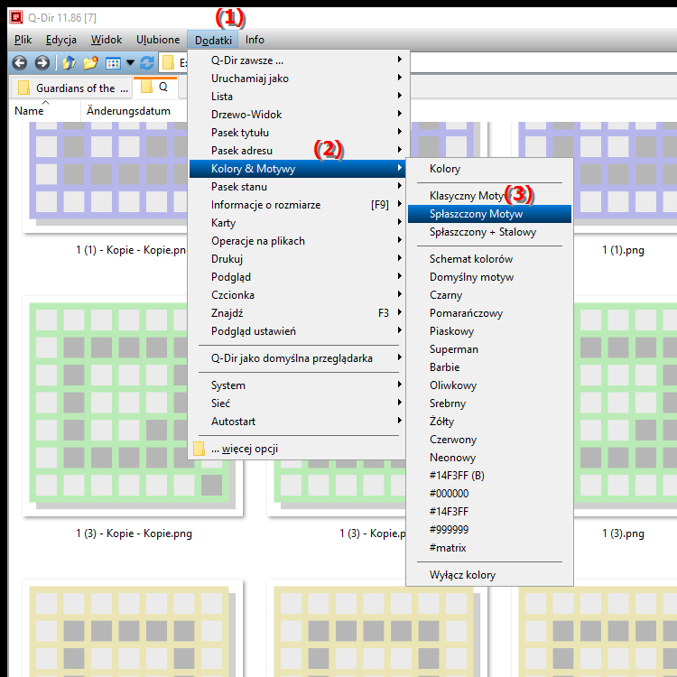Open Q-Dir jako domyślna przeglądarka submenu
This screenshot has height=677, width=677.
pyautogui.click(x=297, y=358)
